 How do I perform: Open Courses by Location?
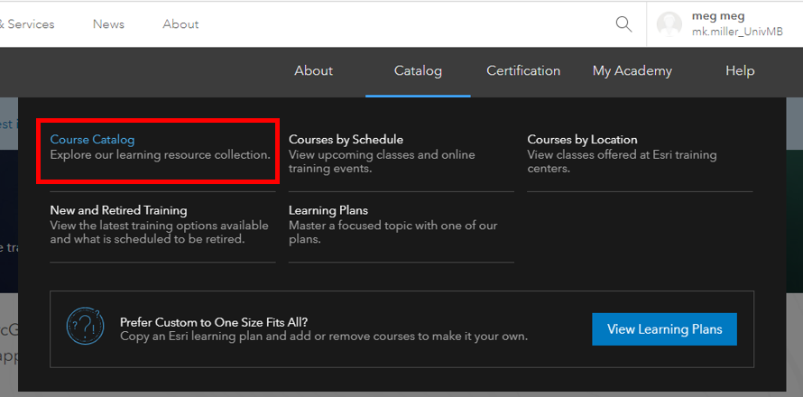[x=582, y=140]
